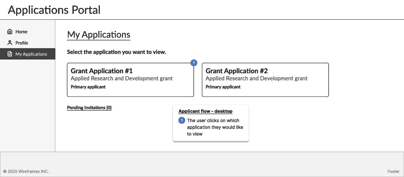Open the Applicant flow - desktop link
The width and height of the screenshot is (404, 177).
205,111
